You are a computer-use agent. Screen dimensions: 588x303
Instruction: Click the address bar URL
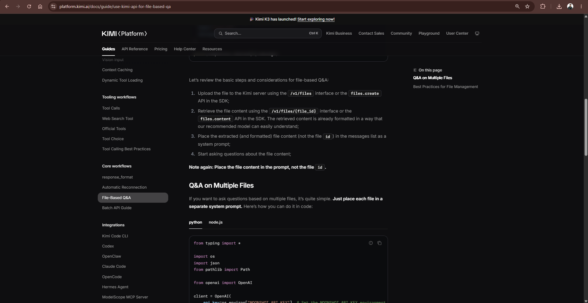tap(115, 6)
